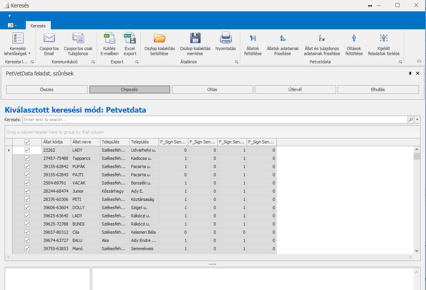The width and height of the screenshot is (426, 290).
Task: Save layout with Oszlop kialakítás mentése
Action: 195,44
